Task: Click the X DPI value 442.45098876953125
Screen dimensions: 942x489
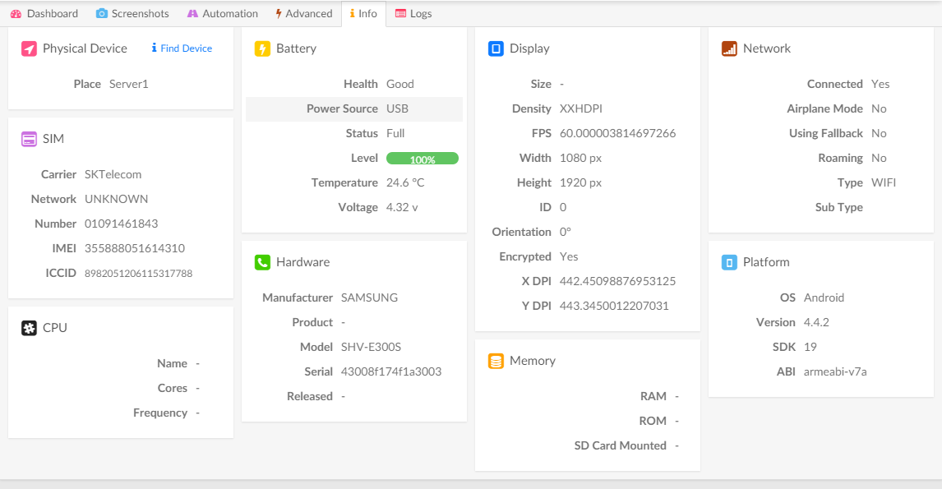Action: [x=617, y=281]
